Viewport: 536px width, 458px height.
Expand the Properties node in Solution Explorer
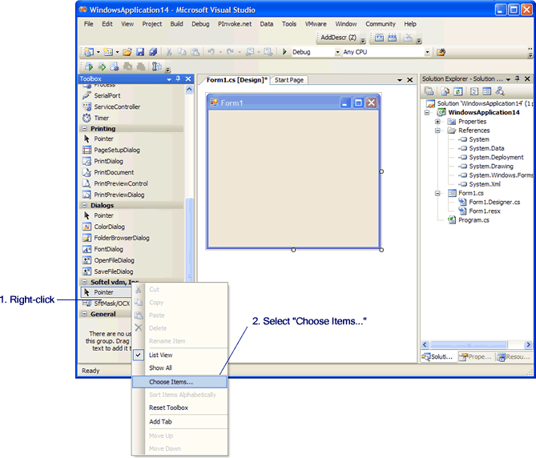pos(437,122)
